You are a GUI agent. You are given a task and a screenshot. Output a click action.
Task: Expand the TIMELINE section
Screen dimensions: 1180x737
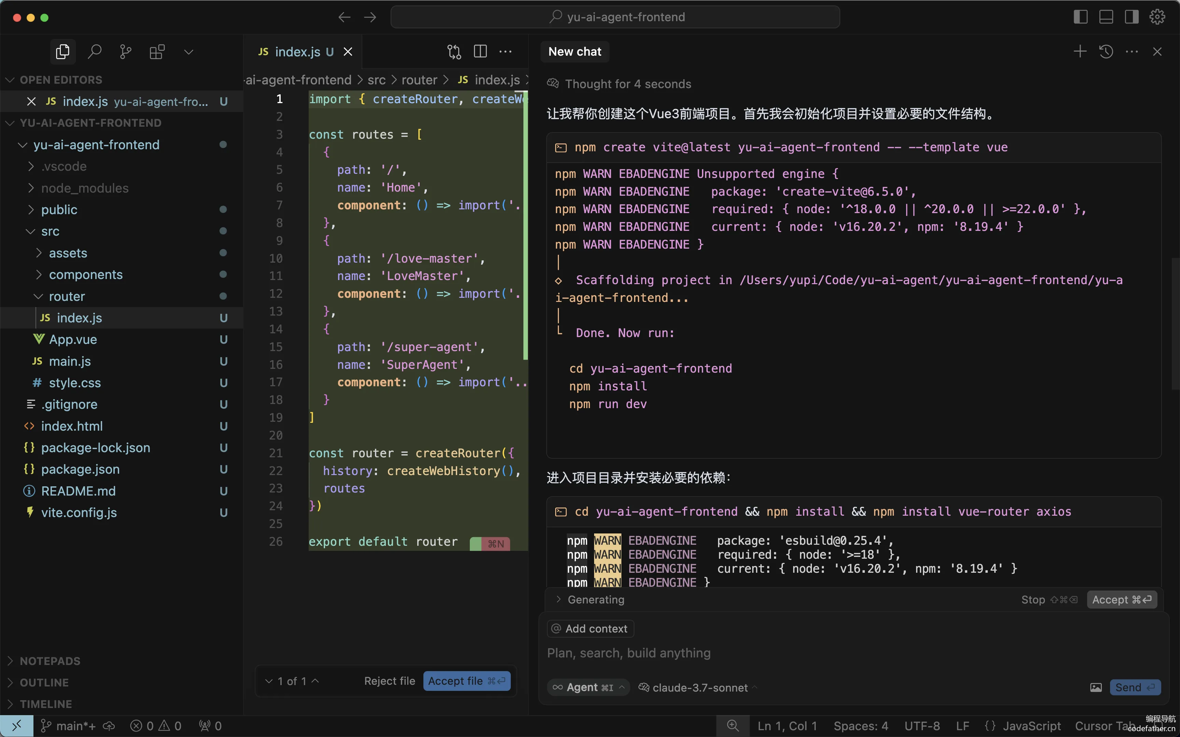click(x=122, y=704)
